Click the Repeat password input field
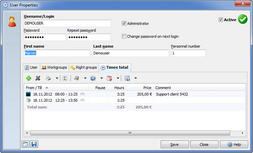 pos(89,37)
